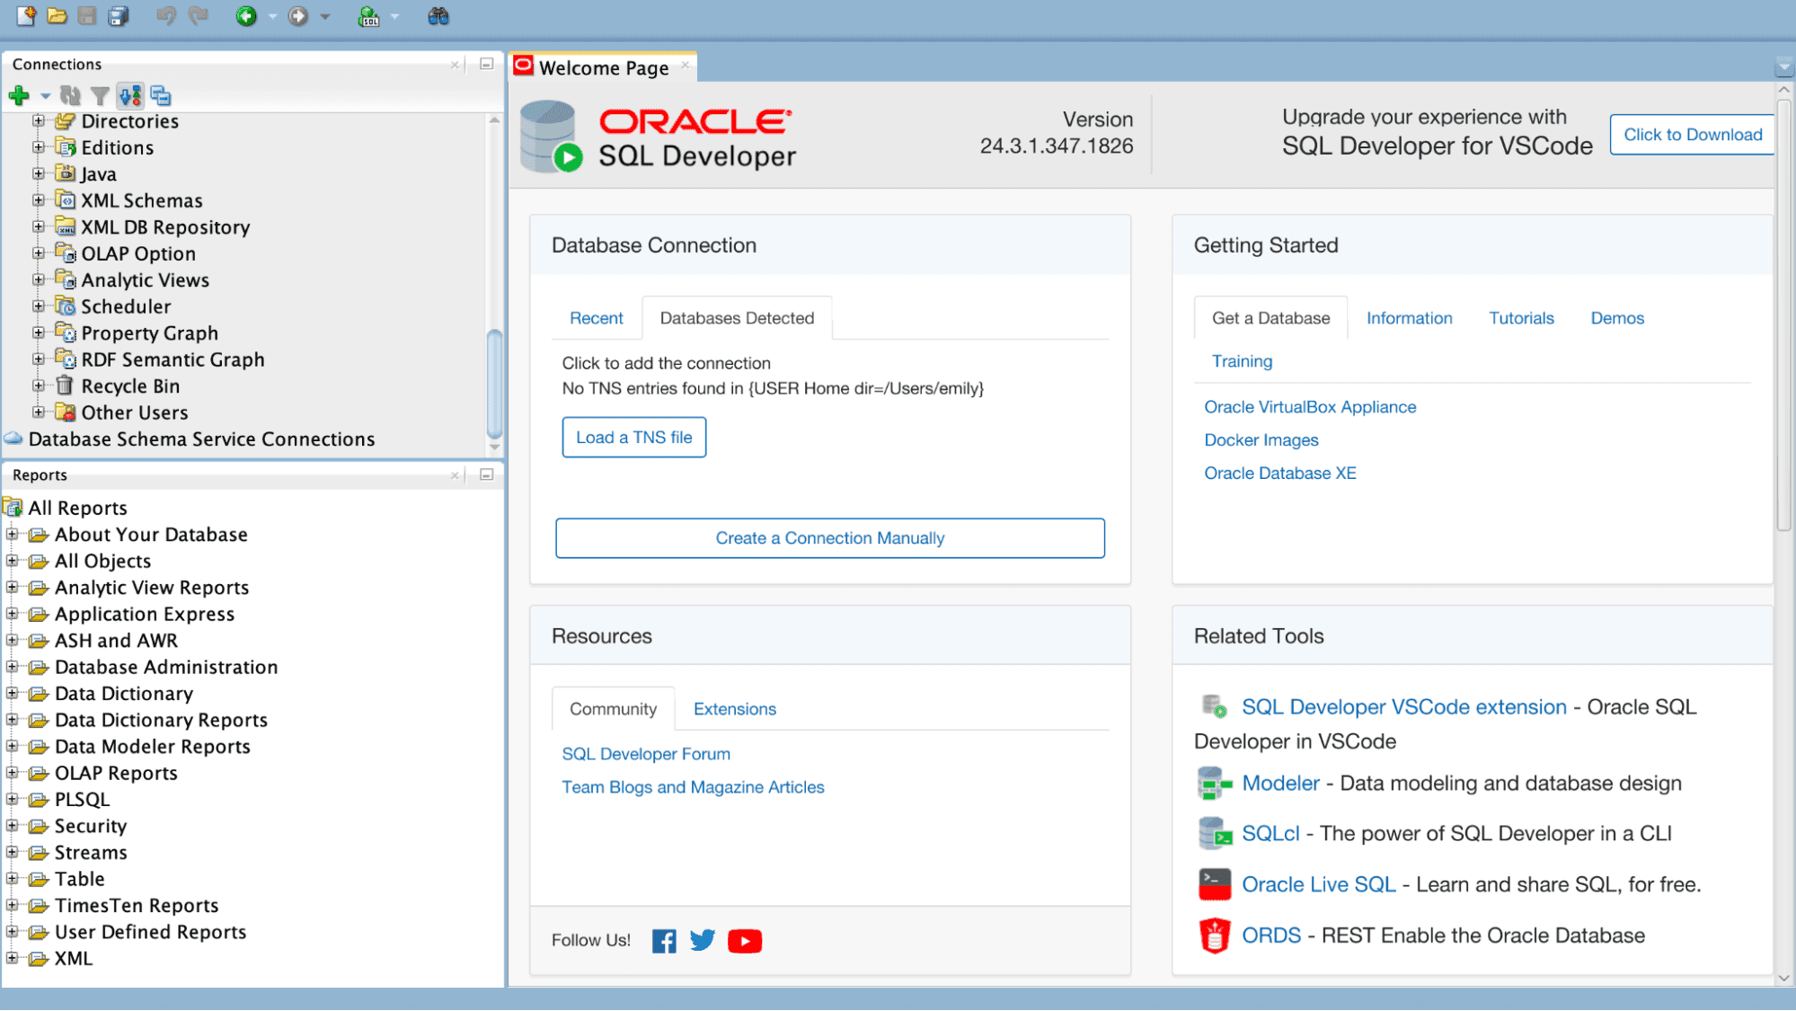Open the Oracle VirtualBox Appliance link
Image resolution: width=1796 pixels, height=1011 pixels.
click(x=1310, y=407)
